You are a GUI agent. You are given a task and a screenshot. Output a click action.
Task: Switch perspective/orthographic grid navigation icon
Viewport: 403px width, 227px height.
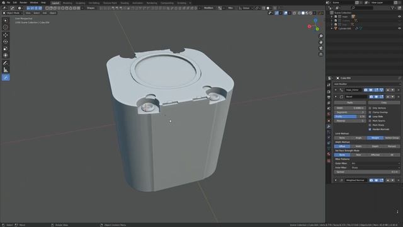[321, 54]
